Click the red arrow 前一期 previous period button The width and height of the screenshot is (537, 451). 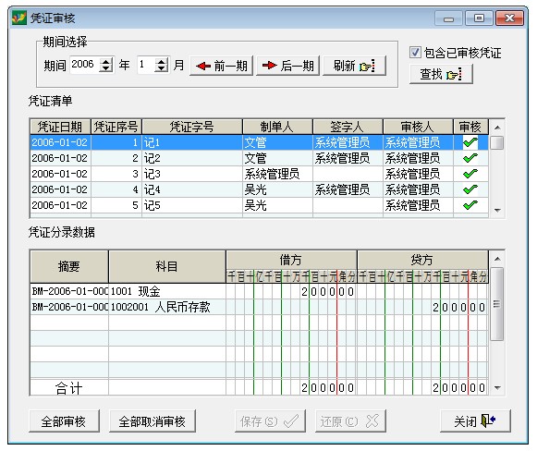[x=221, y=66]
